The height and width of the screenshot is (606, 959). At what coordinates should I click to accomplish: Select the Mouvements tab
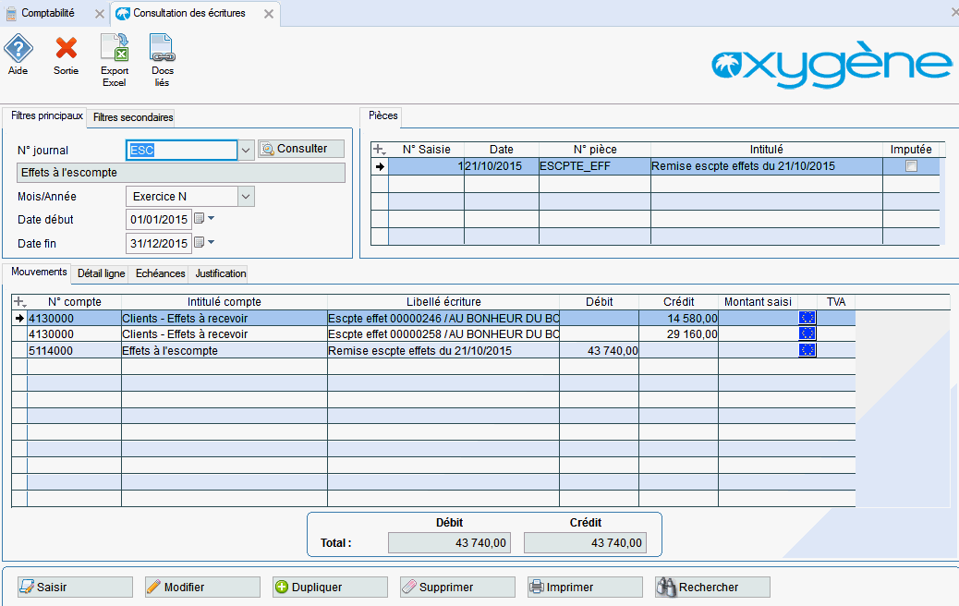(x=39, y=272)
